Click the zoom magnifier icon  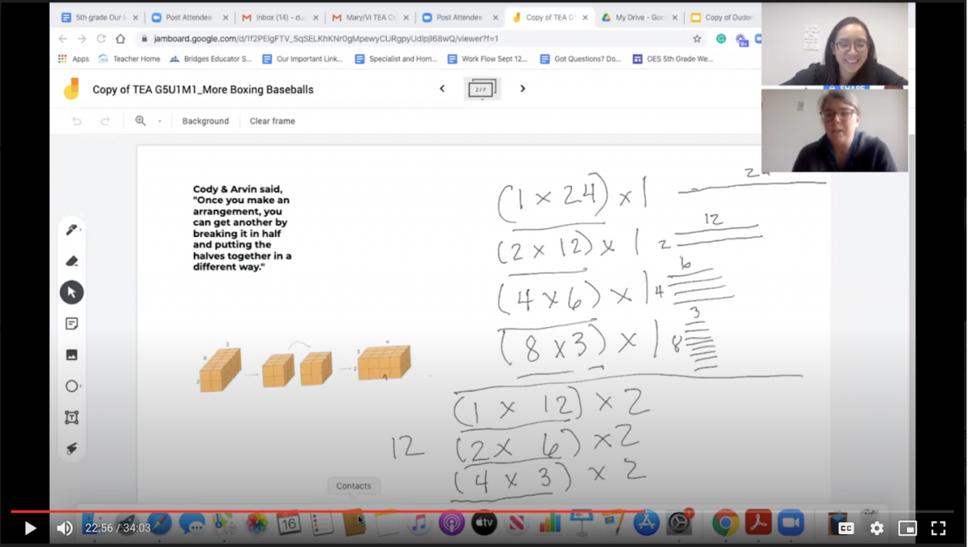tap(140, 121)
